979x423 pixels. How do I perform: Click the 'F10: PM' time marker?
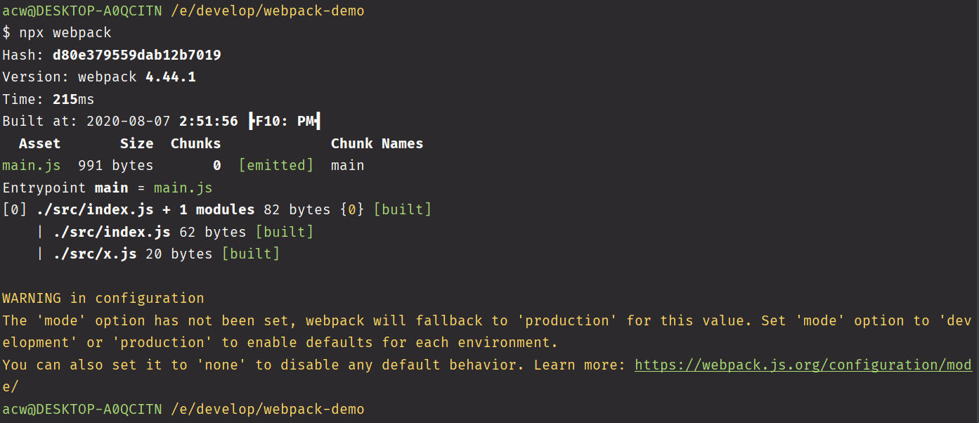(285, 122)
